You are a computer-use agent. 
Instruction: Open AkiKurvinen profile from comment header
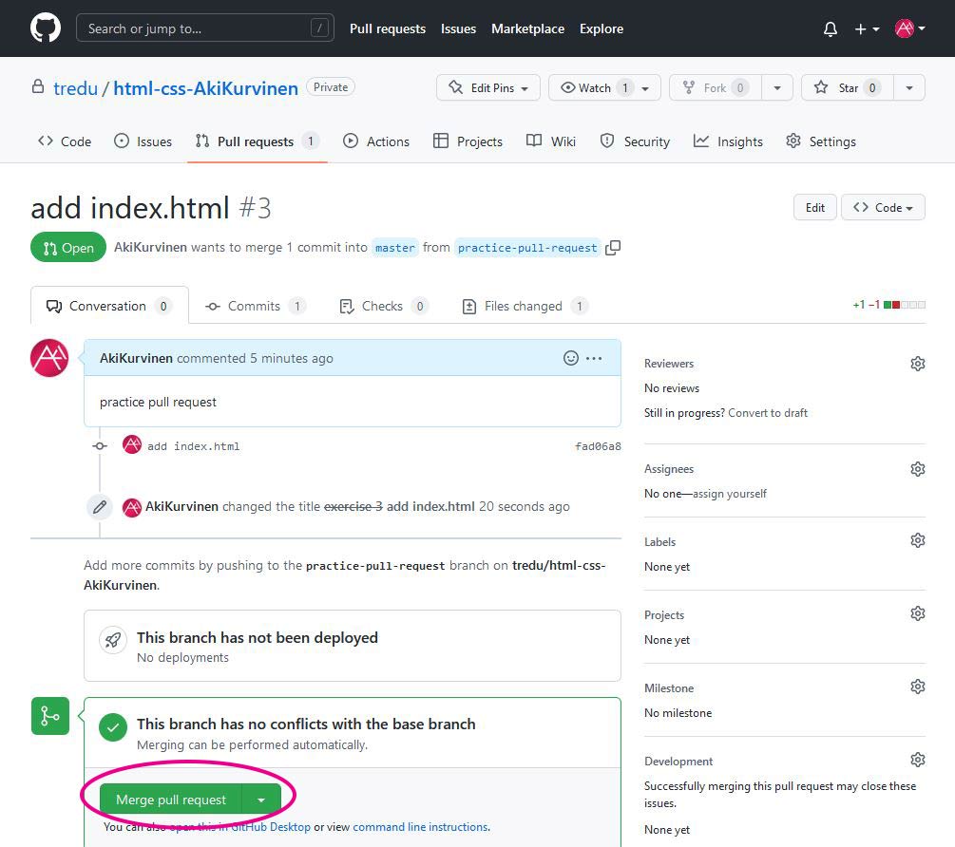(136, 358)
